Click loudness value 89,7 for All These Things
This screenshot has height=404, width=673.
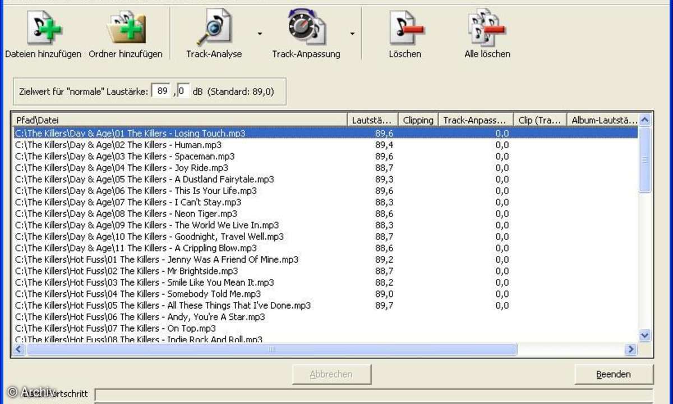384,306
